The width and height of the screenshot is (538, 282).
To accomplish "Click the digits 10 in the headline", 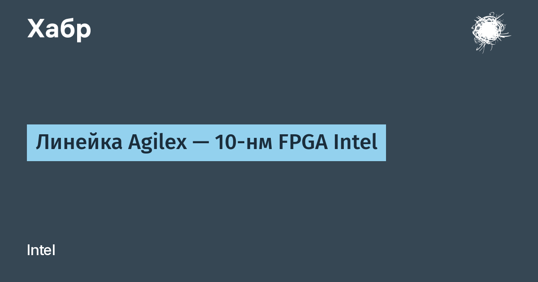I will click(x=226, y=143).
